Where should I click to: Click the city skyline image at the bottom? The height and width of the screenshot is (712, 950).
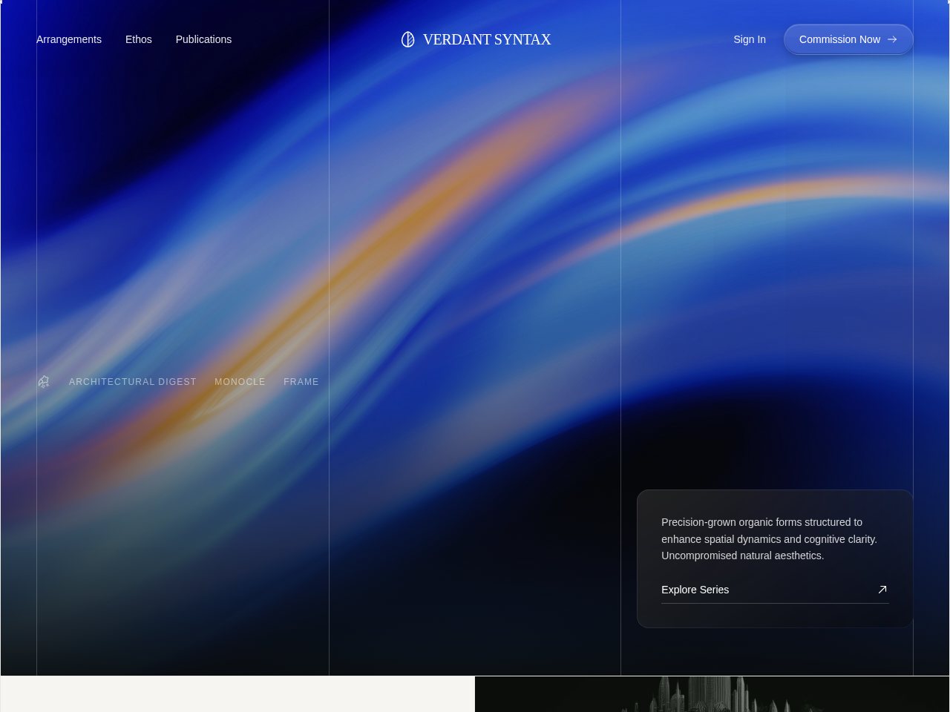tap(712, 695)
